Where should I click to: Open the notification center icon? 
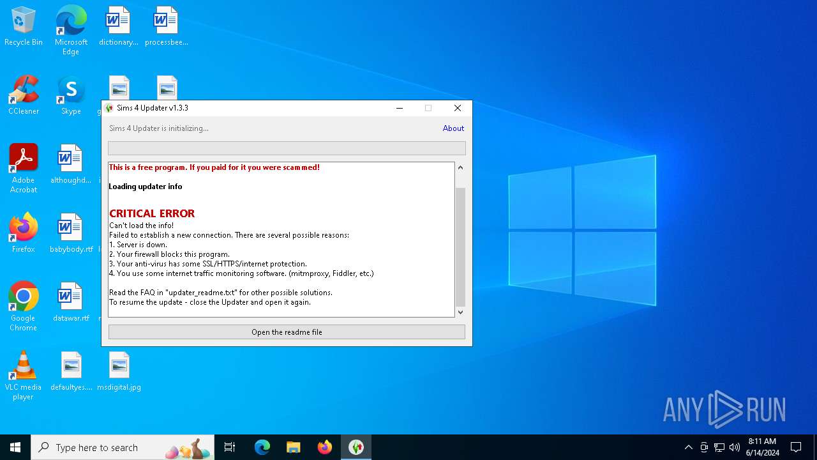[796, 447]
